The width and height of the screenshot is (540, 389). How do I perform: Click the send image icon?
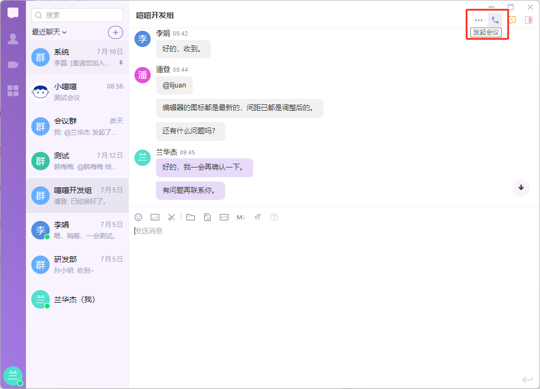click(155, 217)
